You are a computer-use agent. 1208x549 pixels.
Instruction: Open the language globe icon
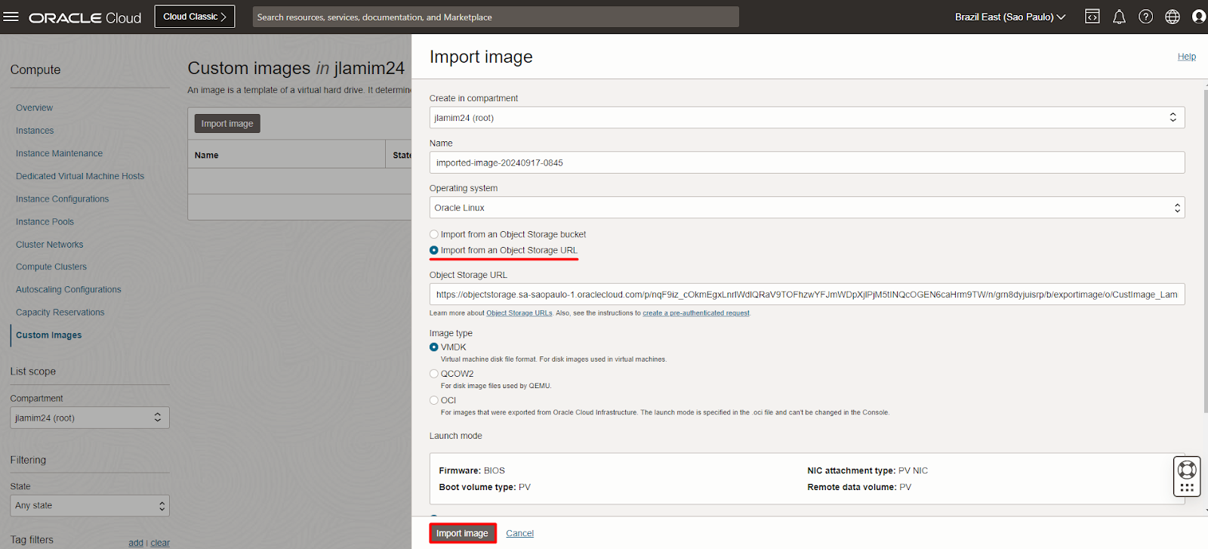click(1172, 17)
